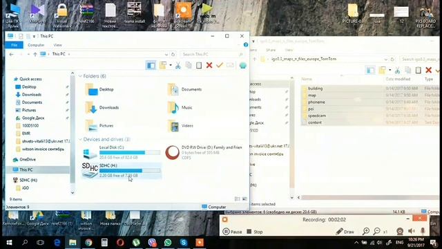
Task: Select Google Диск in the navigation pane
Action: coord(33,118)
